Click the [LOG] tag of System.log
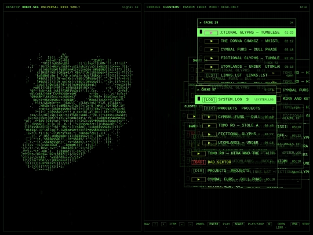The height and width of the screenshot is (235, 313). 209,100
